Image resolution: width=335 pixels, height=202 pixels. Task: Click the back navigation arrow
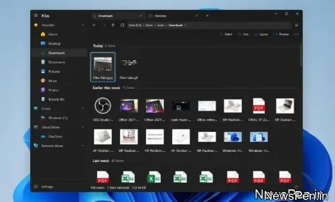[x=94, y=25]
